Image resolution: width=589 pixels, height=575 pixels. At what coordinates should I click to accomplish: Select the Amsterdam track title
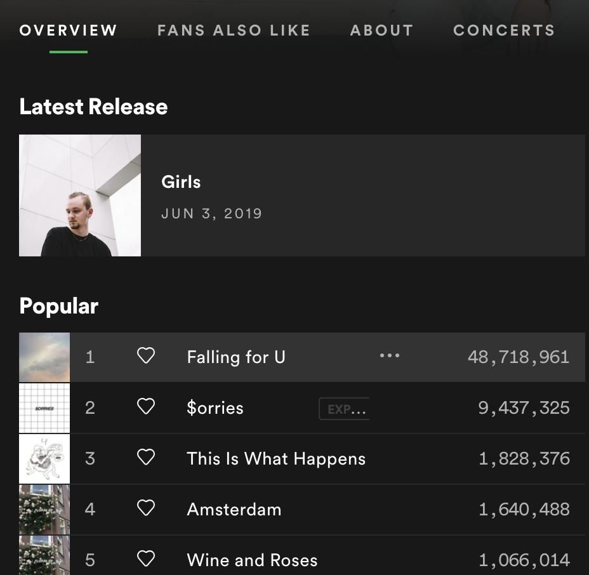[x=234, y=510]
